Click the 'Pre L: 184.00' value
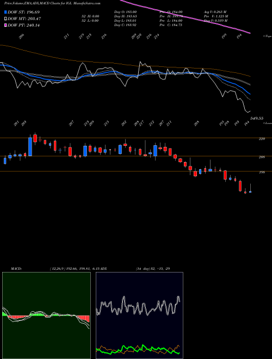This screenshot has height=359, width=272. point(171,21)
